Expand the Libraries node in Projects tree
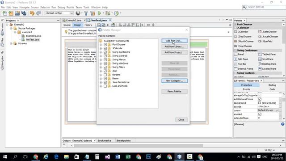Image resolution: width=286 pixels, height=161 pixels. tap(11, 43)
